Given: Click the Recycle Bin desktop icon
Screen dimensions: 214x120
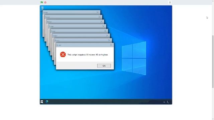Looking at the screenshot, I should (x=42, y=8).
